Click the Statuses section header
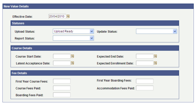Image resolution: width=196 pixels, height=105 pixels. pyautogui.click(x=95, y=23)
